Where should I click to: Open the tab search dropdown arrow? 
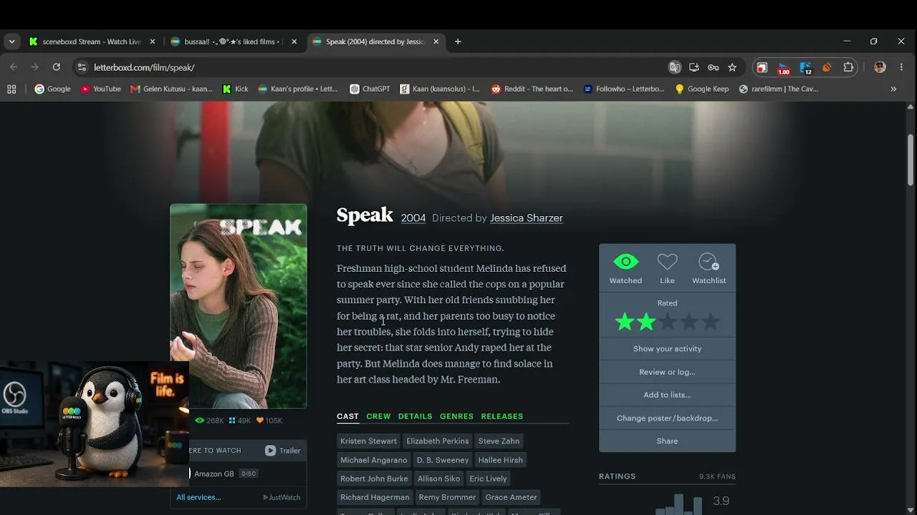(x=11, y=41)
